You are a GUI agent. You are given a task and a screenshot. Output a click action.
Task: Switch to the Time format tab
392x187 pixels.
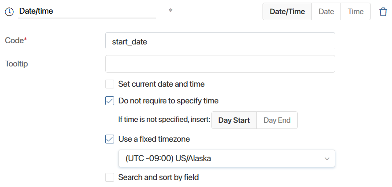(x=355, y=11)
